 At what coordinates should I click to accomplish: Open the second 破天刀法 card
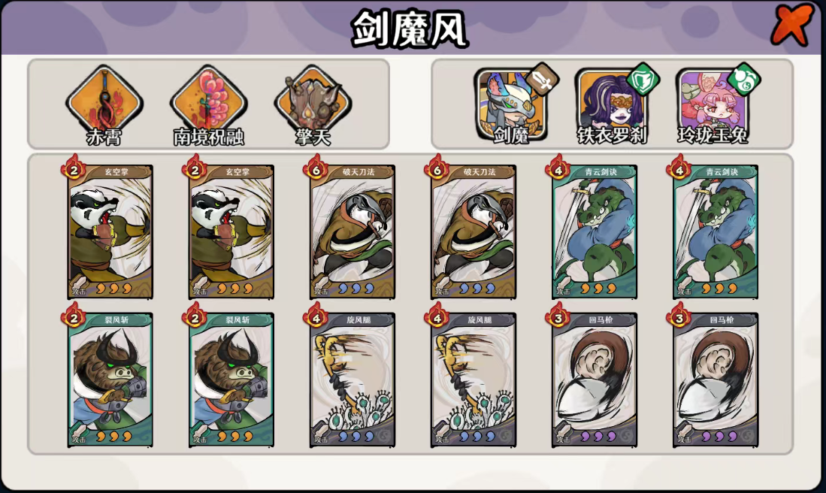tap(474, 231)
